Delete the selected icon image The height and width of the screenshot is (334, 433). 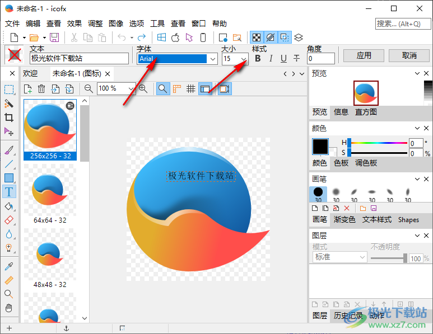(x=41, y=89)
